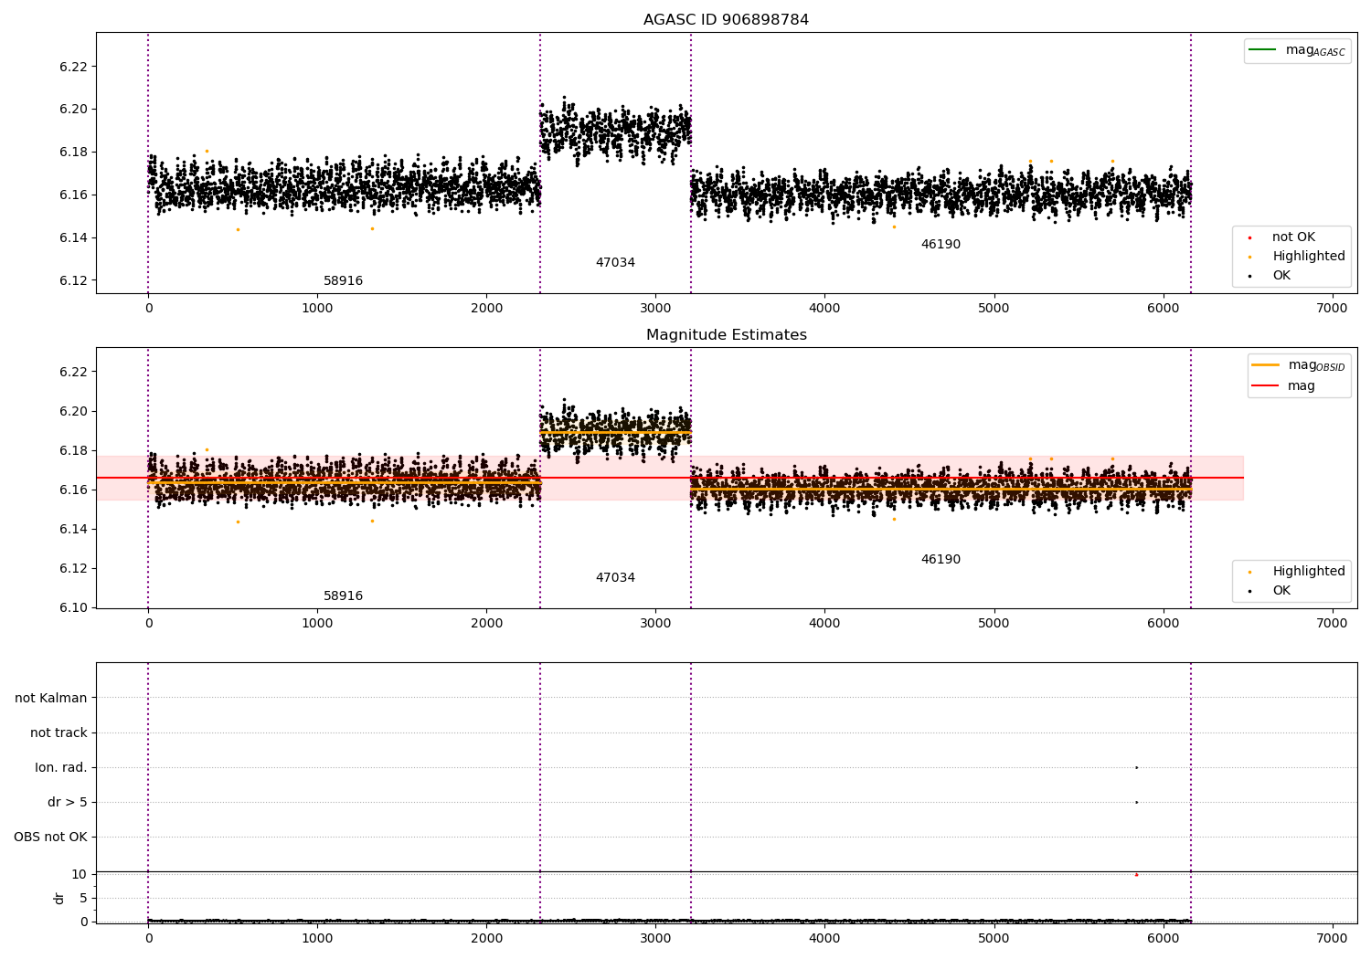Click the 'dr > 5' row label
Image resolution: width=1371 pixels, height=959 pixels.
(68, 802)
